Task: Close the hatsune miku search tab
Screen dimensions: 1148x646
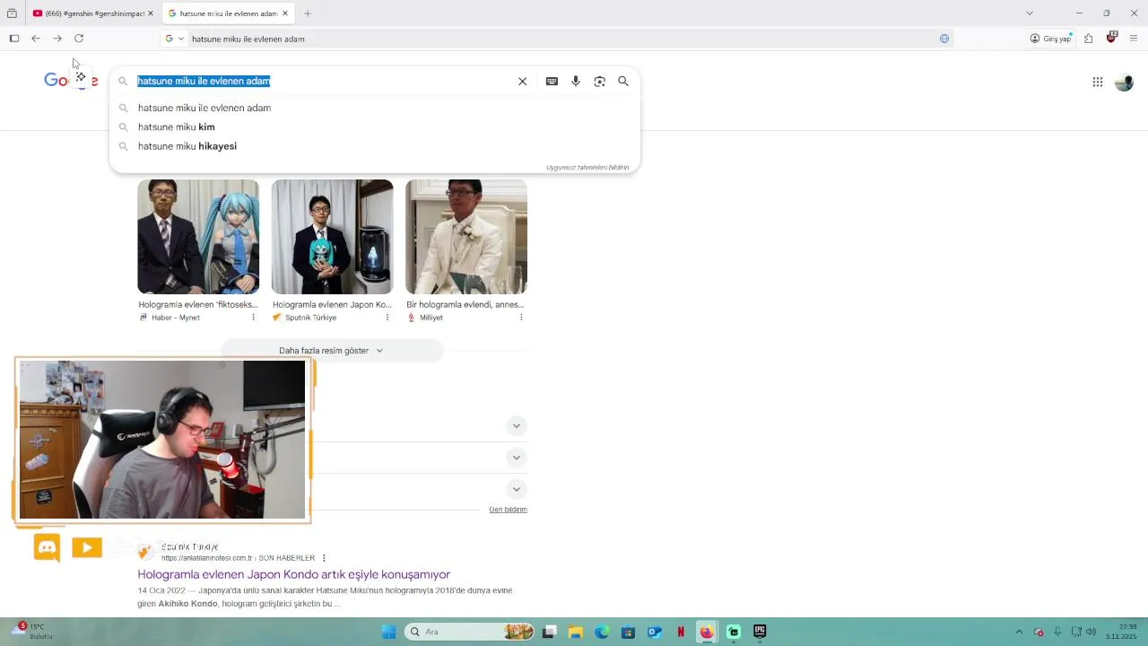Action: click(285, 13)
